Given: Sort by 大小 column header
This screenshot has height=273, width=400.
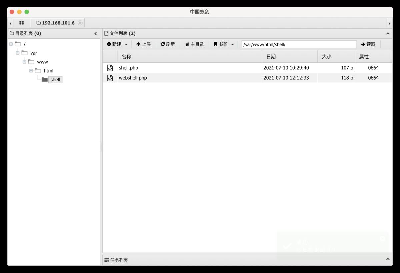Looking at the screenshot, I should [x=336, y=57].
